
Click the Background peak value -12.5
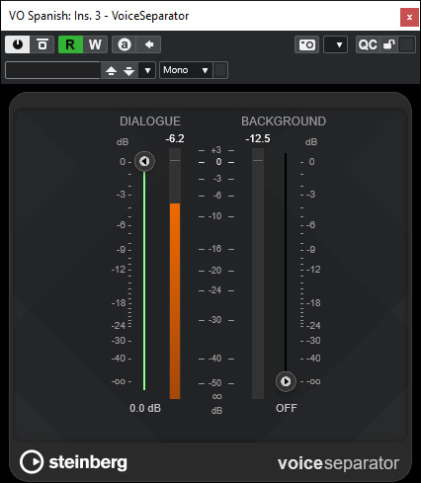[258, 138]
